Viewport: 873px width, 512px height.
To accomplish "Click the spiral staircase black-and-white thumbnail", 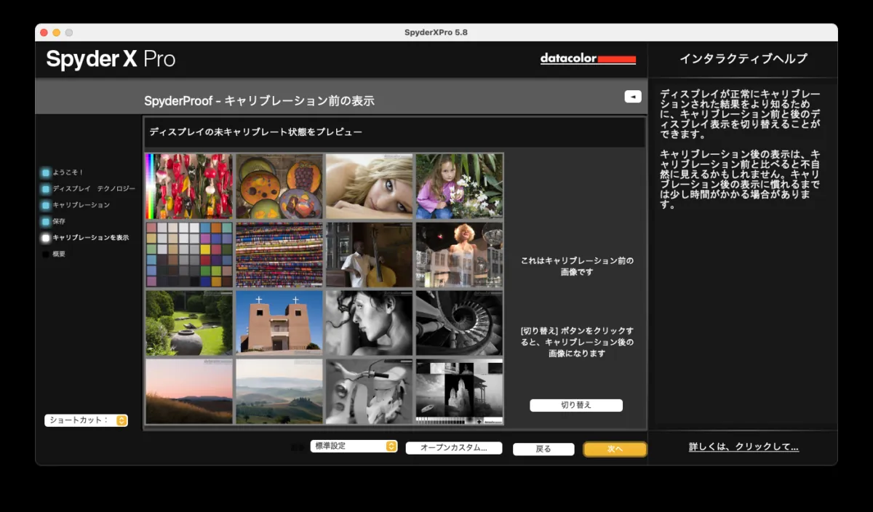I will (459, 323).
